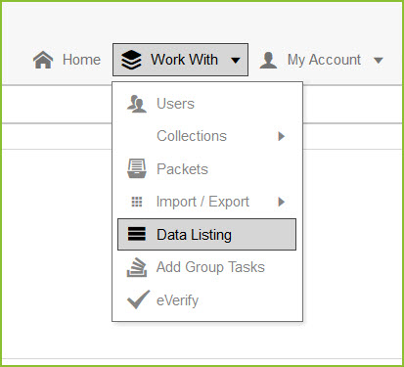
Task: Choose Collections from the menu
Action: pyautogui.click(x=207, y=136)
